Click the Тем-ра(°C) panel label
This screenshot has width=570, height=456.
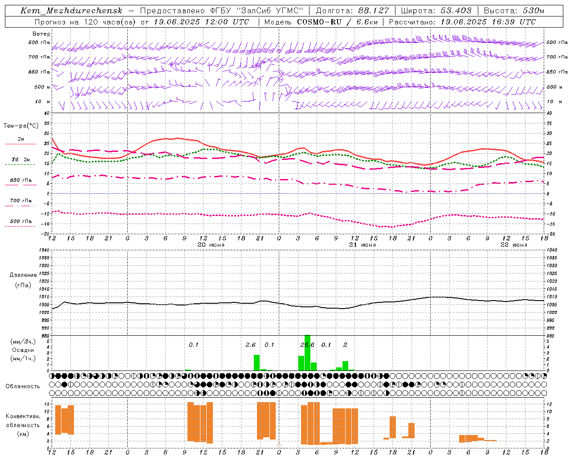click(x=21, y=126)
